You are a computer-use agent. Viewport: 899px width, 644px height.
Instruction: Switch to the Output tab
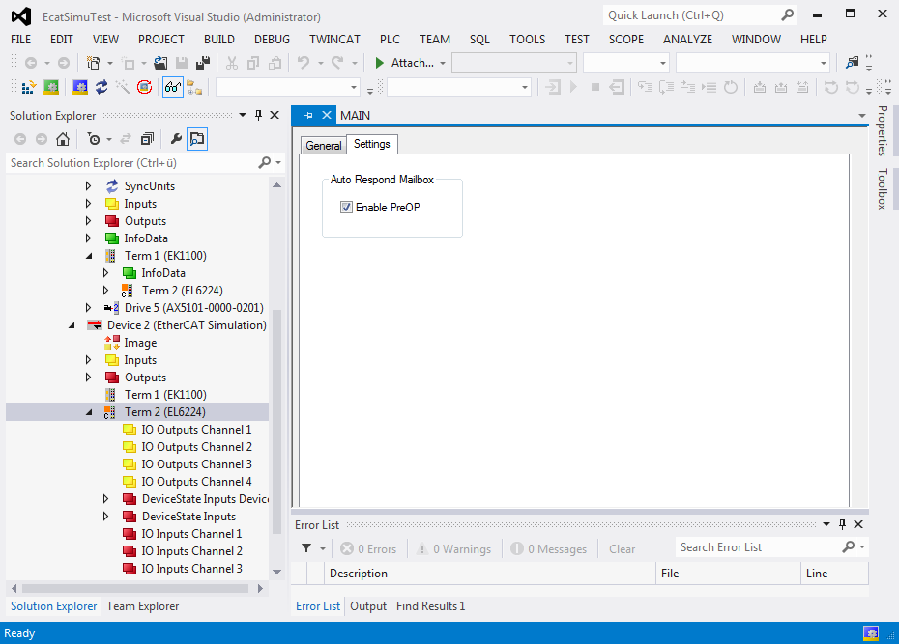368,605
